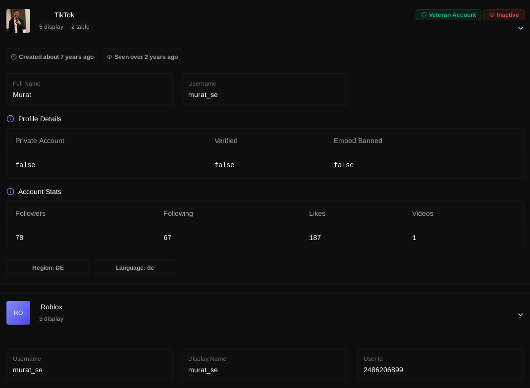Click the eye icon beside Seen date
This screenshot has height=388, width=530.
coord(109,57)
